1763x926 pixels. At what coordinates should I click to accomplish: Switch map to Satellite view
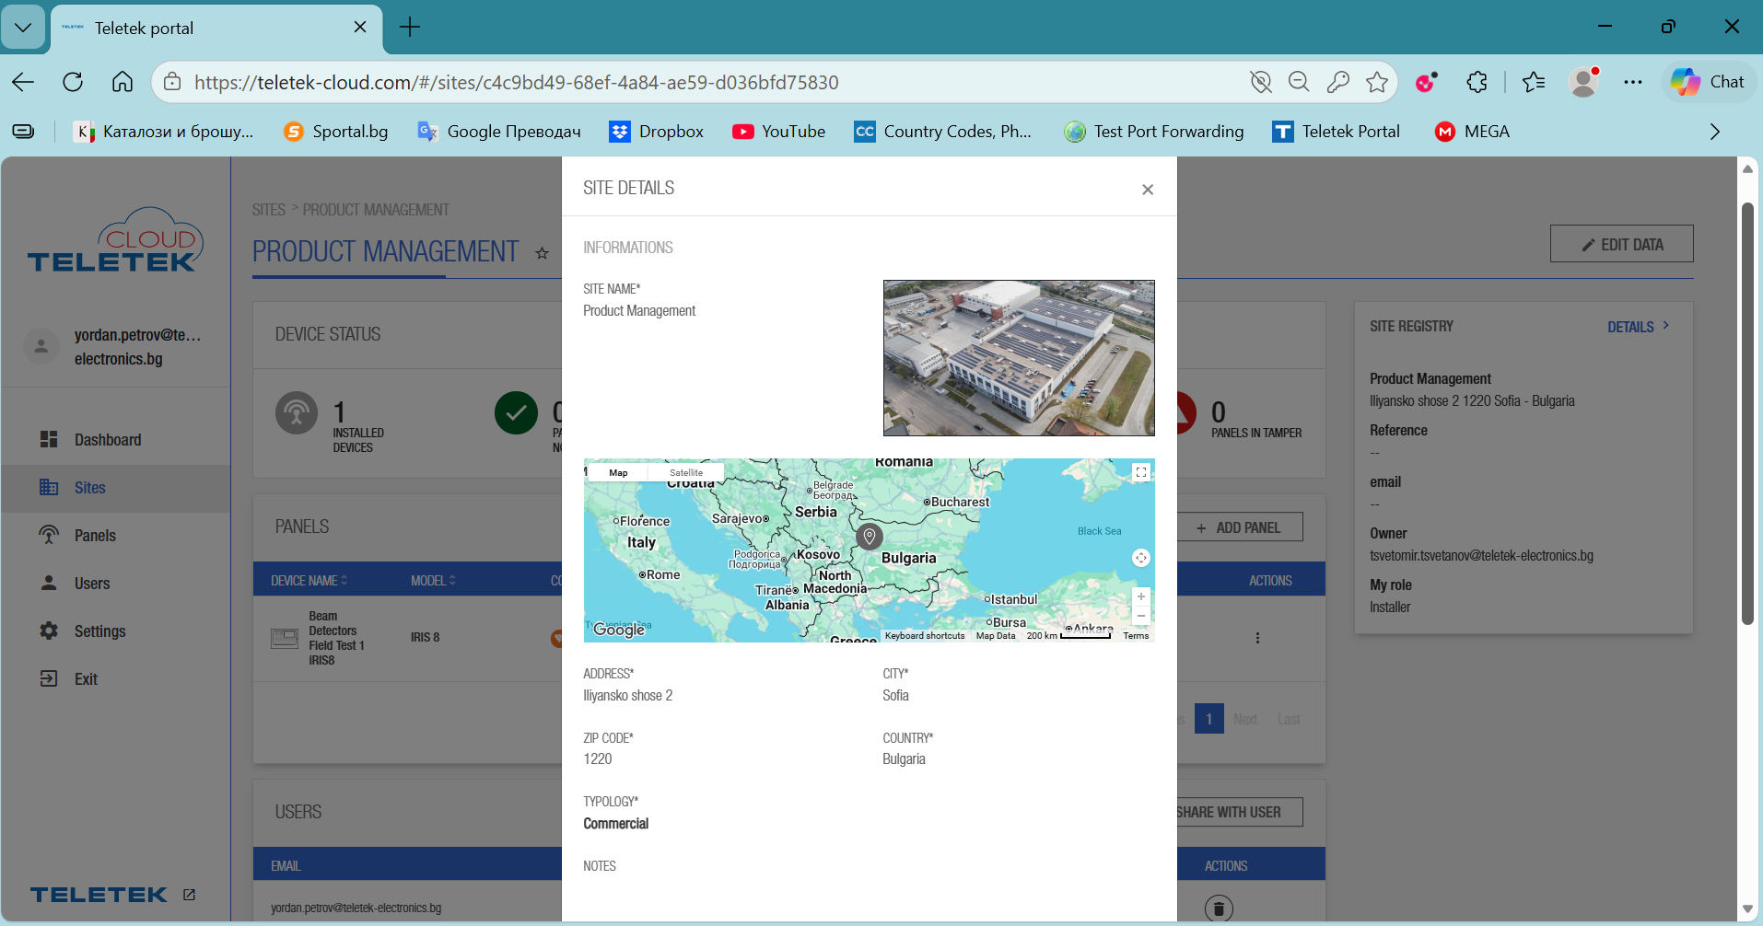[686, 472]
